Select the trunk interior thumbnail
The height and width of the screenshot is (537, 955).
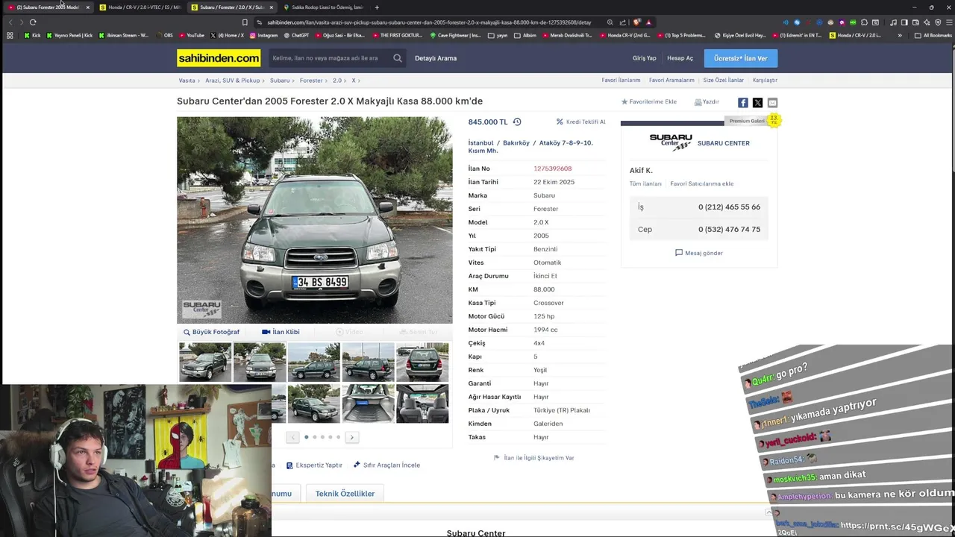[368, 403]
